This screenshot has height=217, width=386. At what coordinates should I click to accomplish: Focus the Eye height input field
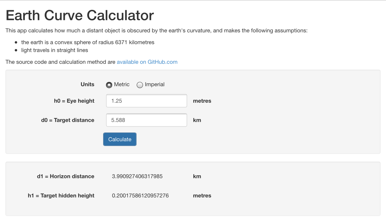pos(146,101)
